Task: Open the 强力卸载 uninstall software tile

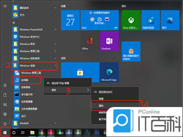Action: point(131,52)
